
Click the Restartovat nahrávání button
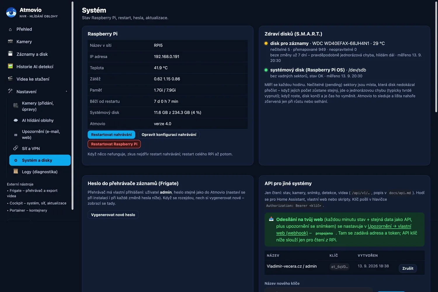111,135
